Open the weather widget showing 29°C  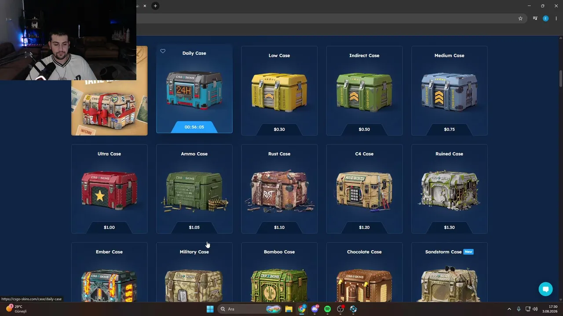tap(16, 309)
